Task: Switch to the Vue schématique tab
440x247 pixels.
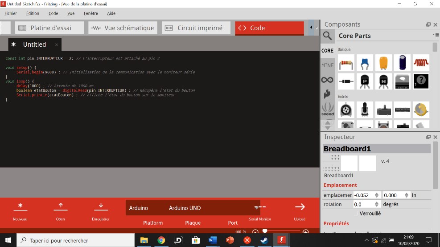Action: 123,28
